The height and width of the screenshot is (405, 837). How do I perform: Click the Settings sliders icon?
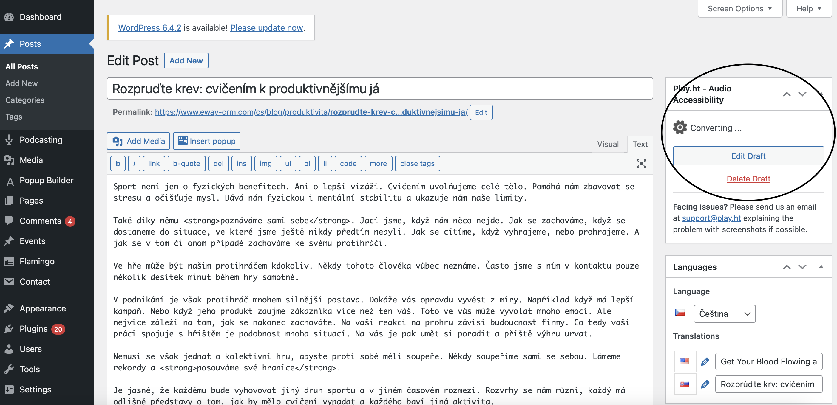tap(9, 390)
